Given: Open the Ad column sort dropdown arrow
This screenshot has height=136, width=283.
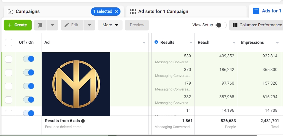Looking at the screenshot, I should 144,43.
